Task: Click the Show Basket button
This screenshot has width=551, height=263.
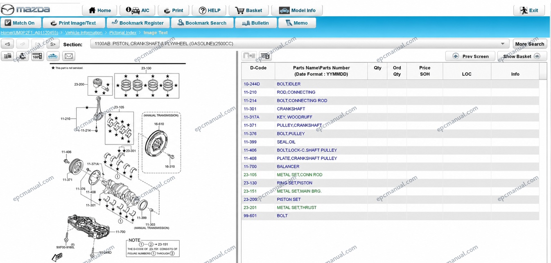Action: (522, 56)
